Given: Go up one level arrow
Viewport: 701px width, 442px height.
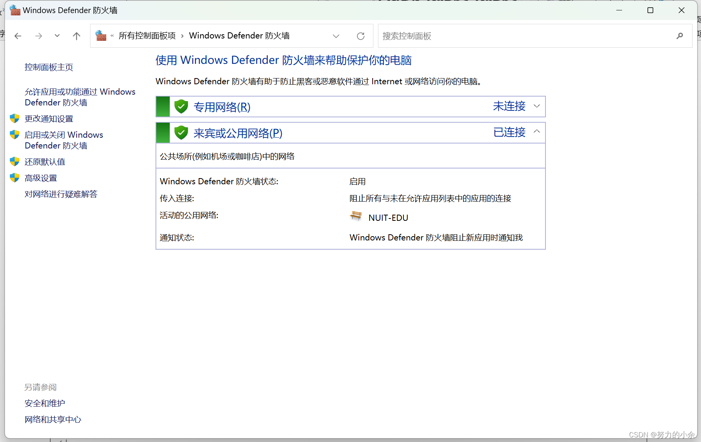Looking at the screenshot, I should click(77, 36).
